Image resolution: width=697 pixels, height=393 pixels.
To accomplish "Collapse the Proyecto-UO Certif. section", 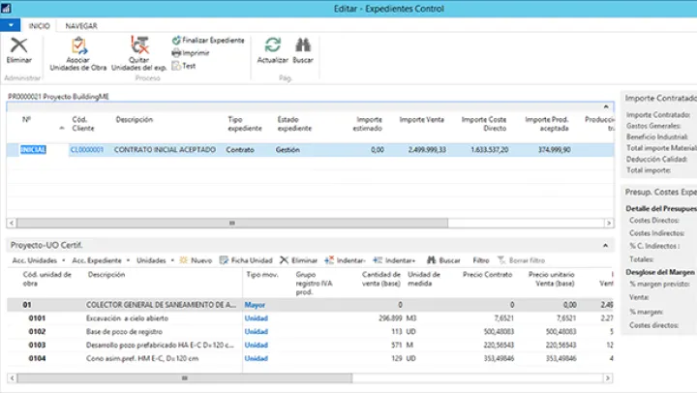I will (x=606, y=246).
